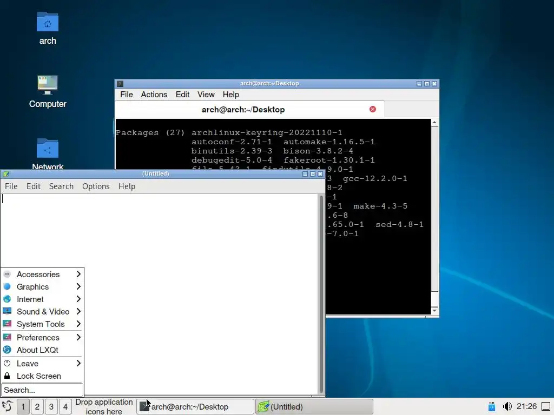Switch to virtual desktop 2
Viewport: 554px width, 415px height.
click(37, 406)
